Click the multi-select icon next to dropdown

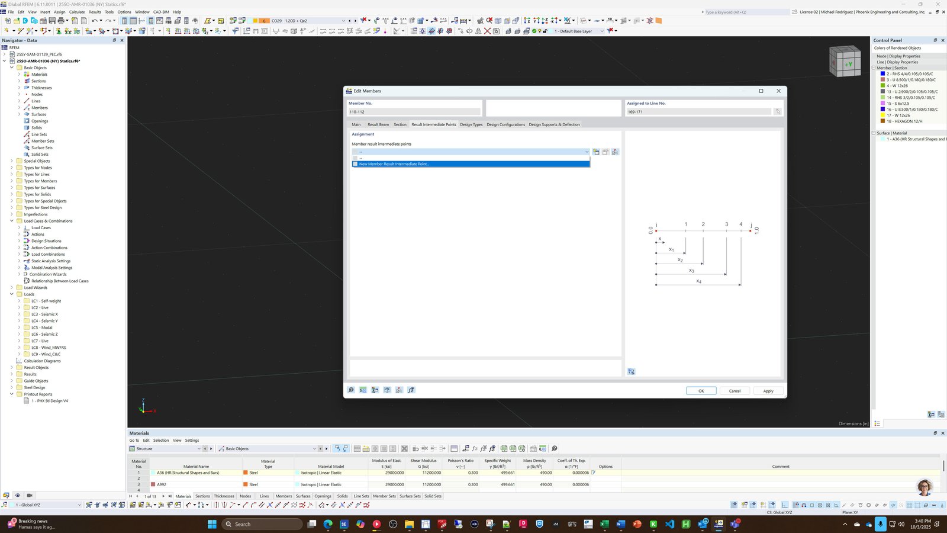[615, 152]
